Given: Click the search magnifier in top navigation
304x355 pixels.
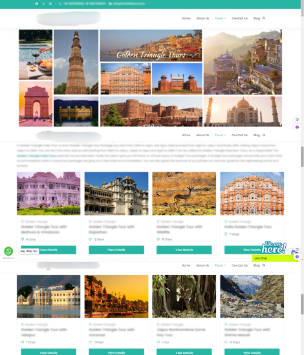Looking at the screenshot, I should point(264,18).
